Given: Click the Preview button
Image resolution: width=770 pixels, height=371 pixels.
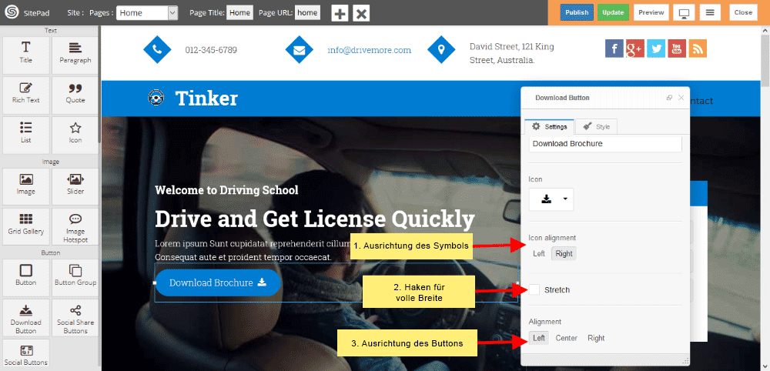Looking at the screenshot, I should [651, 13].
